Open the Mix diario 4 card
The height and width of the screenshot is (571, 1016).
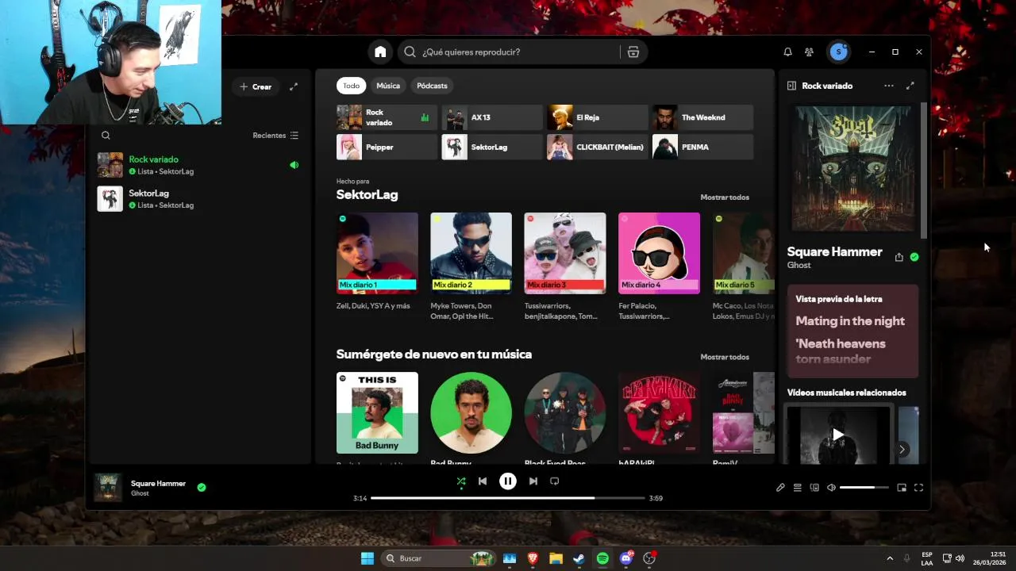pyautogui.click(x=659, y=266)
